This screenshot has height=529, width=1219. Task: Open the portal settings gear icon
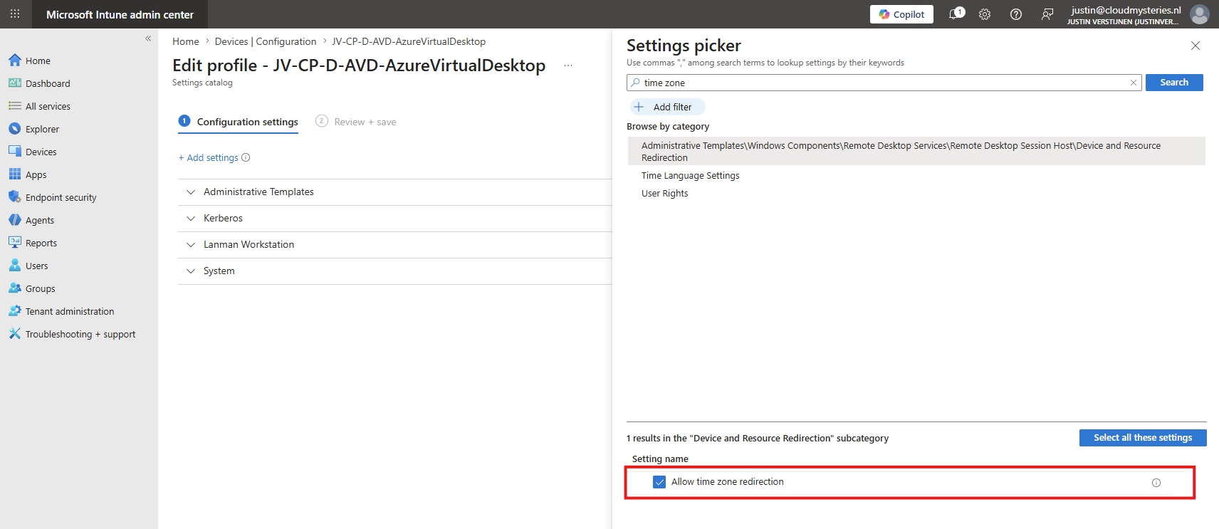(985, 14)
